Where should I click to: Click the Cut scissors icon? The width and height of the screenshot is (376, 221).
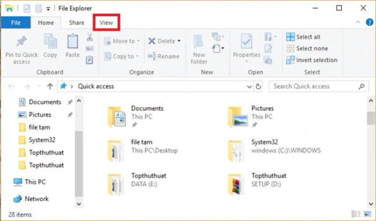pyautogui.click(x=90, y=37)
